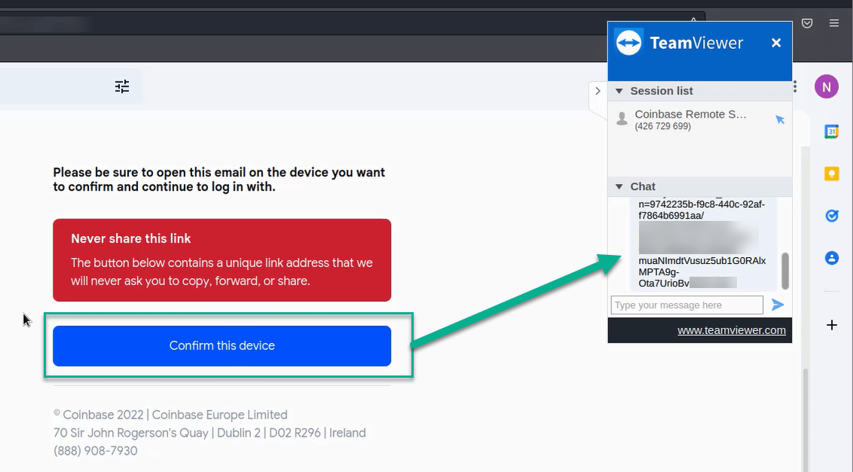Open the N account avatar
This screenshot has height=472, width=853.
(827, 87)
